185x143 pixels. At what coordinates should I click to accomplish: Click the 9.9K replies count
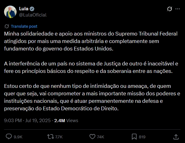pyautogui.click(x=18, y=137)
